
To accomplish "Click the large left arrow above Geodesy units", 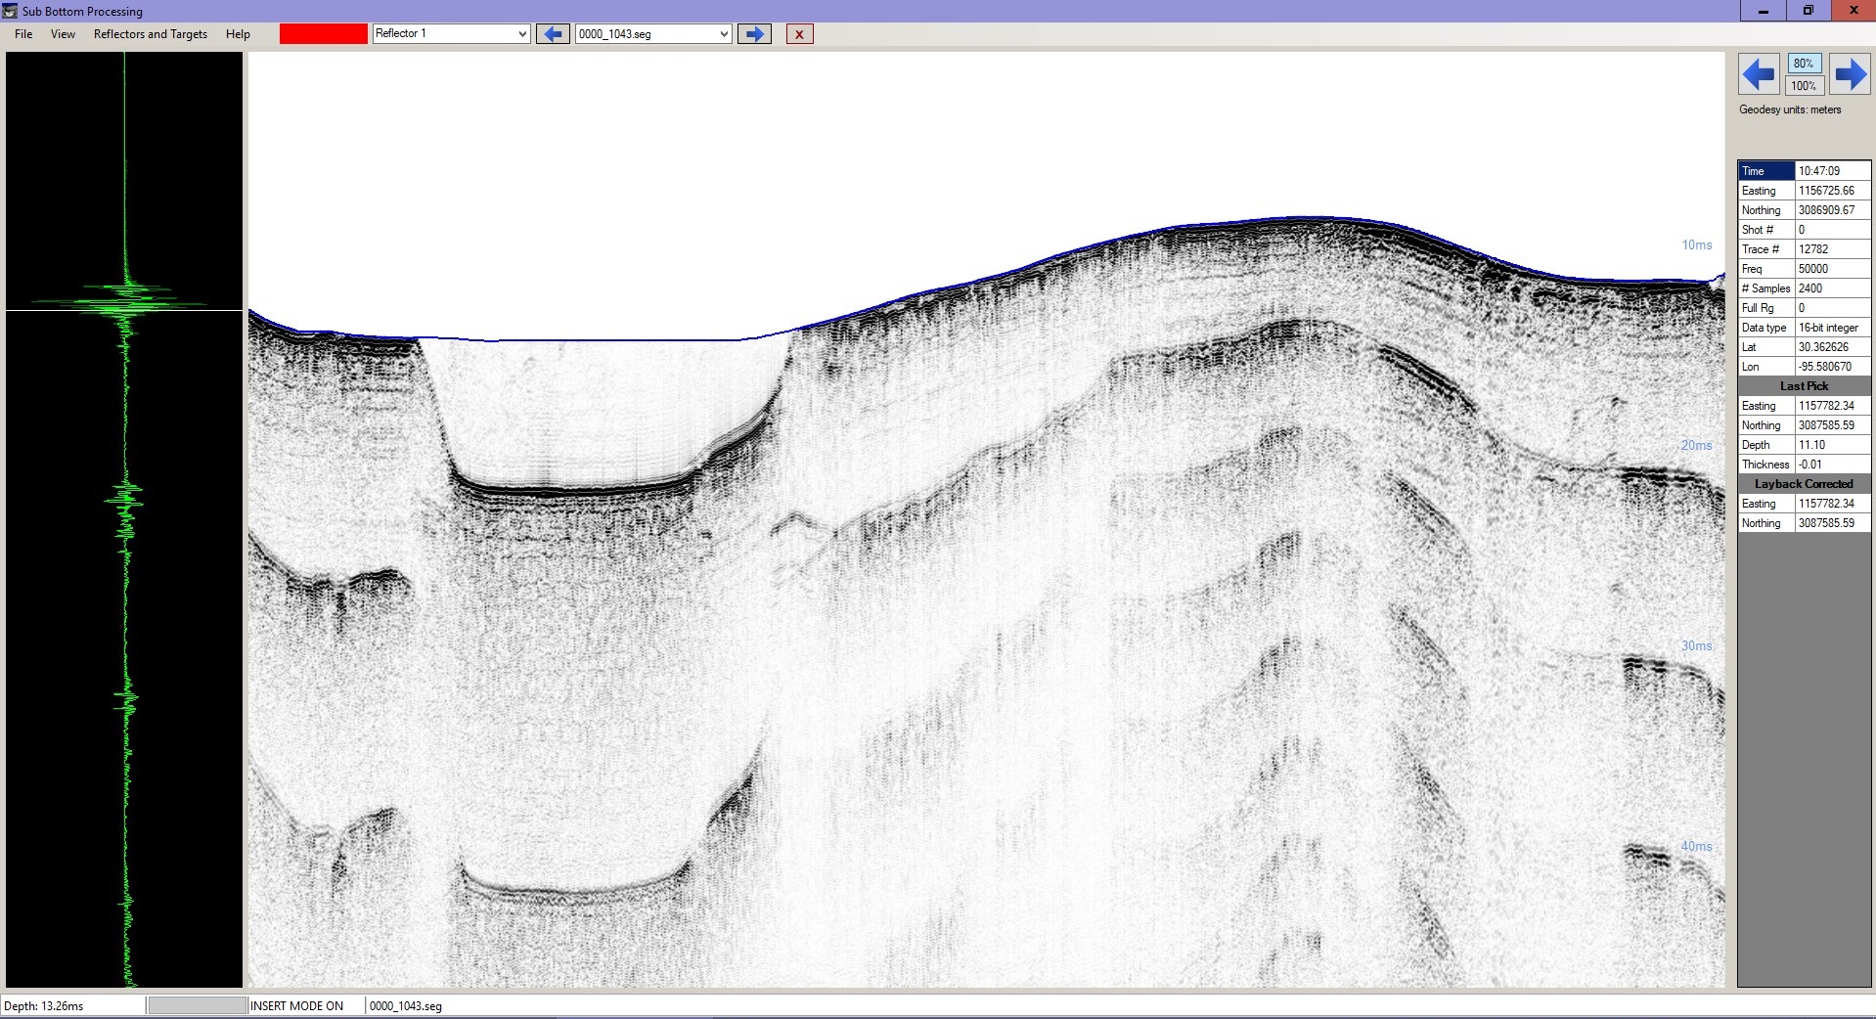I will point(1759,74).
